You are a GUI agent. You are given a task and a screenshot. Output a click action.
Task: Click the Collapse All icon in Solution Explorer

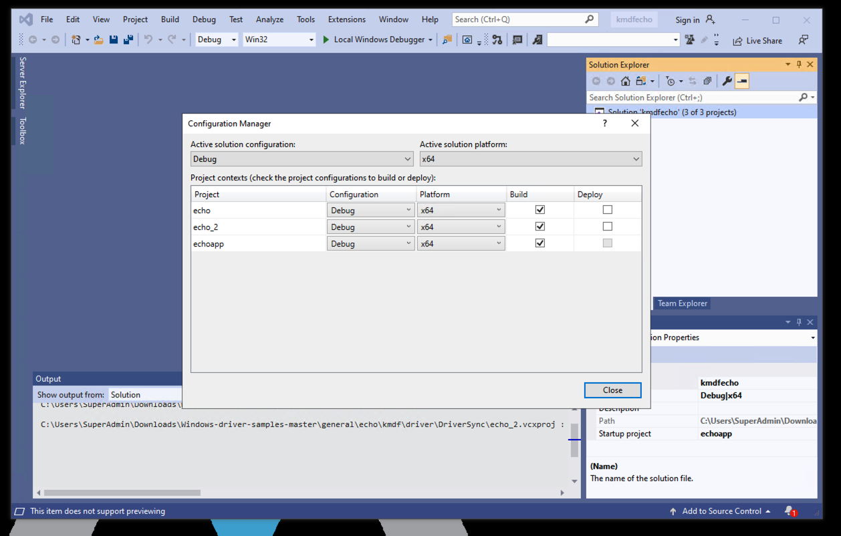click(x=707, y=82)
